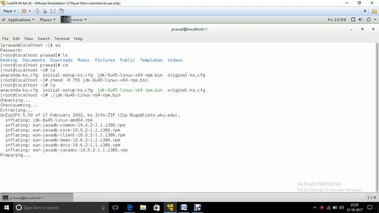Click the chmod -R 755 command line

tap(74, 80)
